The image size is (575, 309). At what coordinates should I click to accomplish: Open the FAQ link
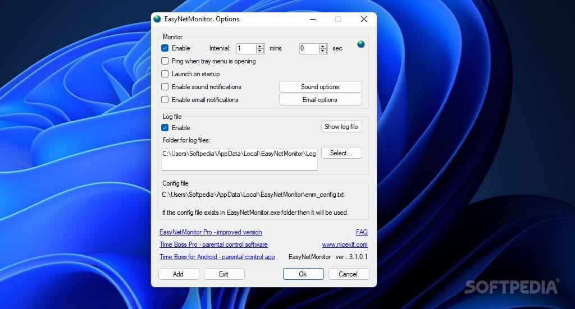pyautogui.click(x=362, y=232)
